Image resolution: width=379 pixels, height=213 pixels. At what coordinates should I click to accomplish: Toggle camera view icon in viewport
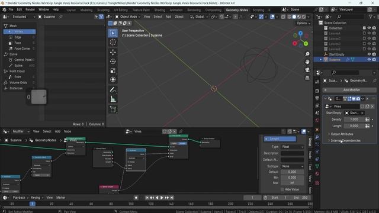307,70
